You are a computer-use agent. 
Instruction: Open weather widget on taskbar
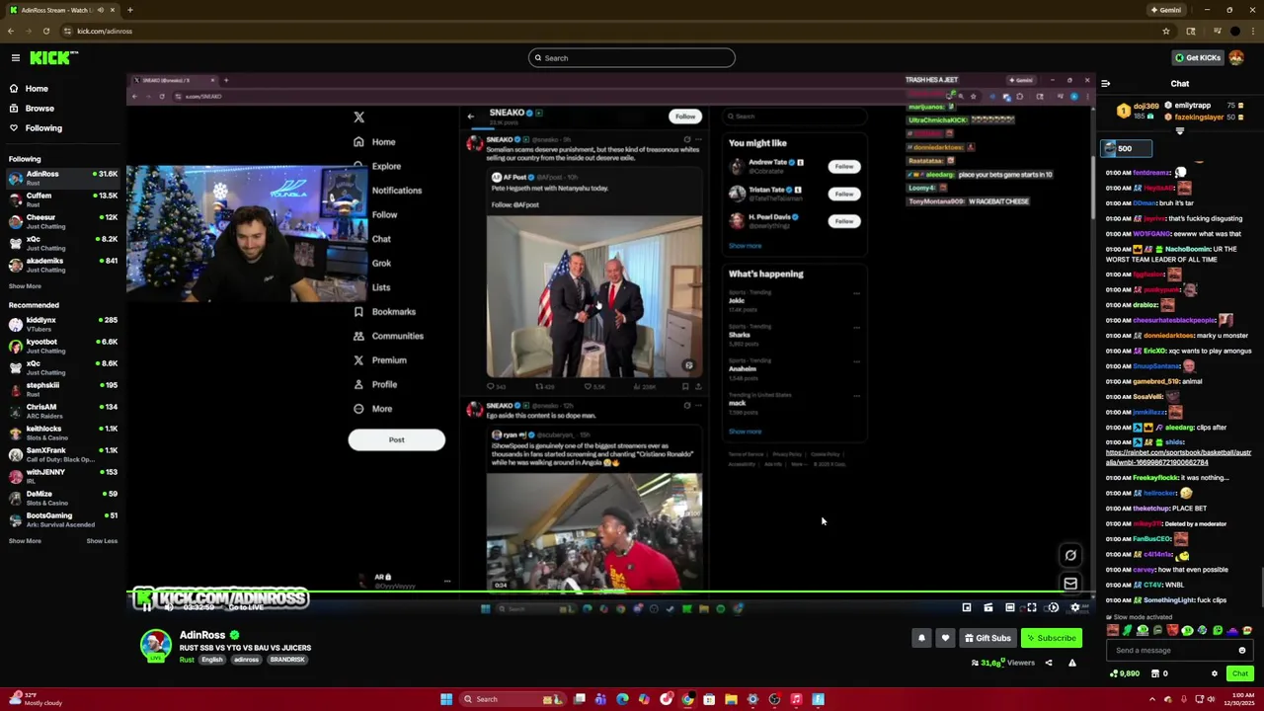(x=35, y=699)
